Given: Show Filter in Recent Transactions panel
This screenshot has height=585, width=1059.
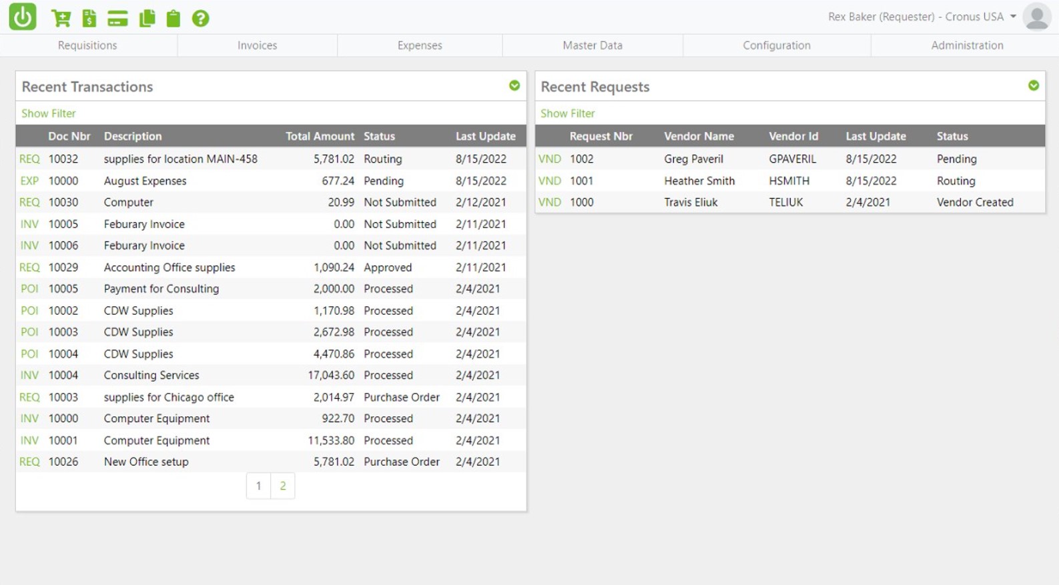Looking at the screenshot, I should [49, 113].
